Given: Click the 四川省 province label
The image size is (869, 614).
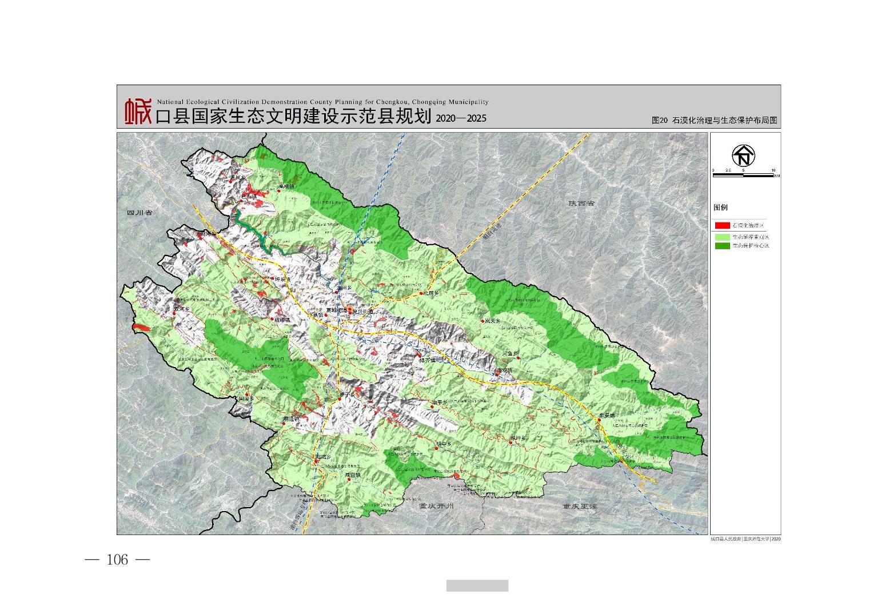Looking at the screenshot, I should click(x=139, y=213).
